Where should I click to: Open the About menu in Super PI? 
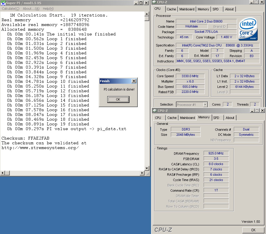(31, 9)
